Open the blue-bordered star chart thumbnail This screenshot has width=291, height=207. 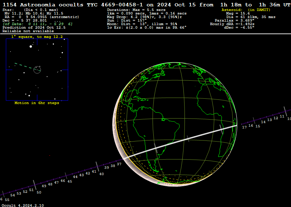tap(37, 70)
